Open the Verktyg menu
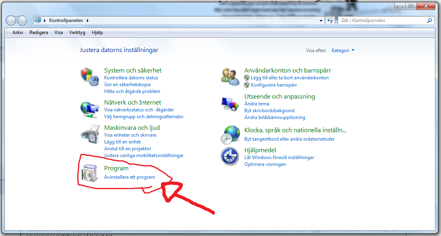Screen dimensions: 441x236 77,32
